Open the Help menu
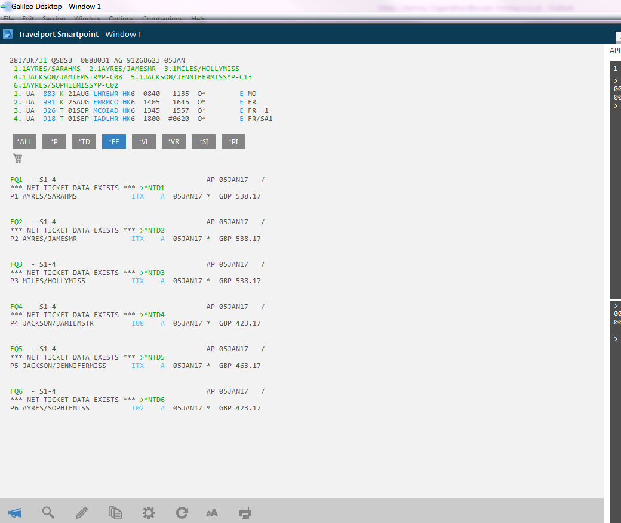The height and width of the screenshot is (523, 621). 198,18
